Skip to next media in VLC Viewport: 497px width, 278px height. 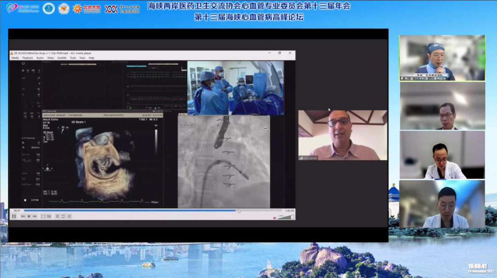coord(35,216)
